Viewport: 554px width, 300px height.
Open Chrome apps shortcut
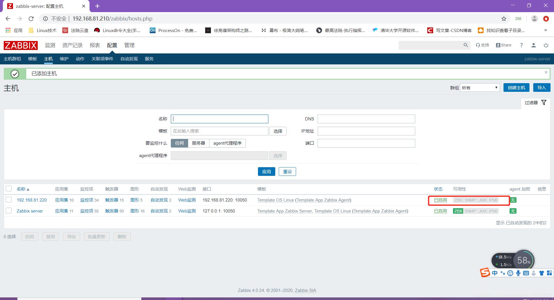(14, 30)
